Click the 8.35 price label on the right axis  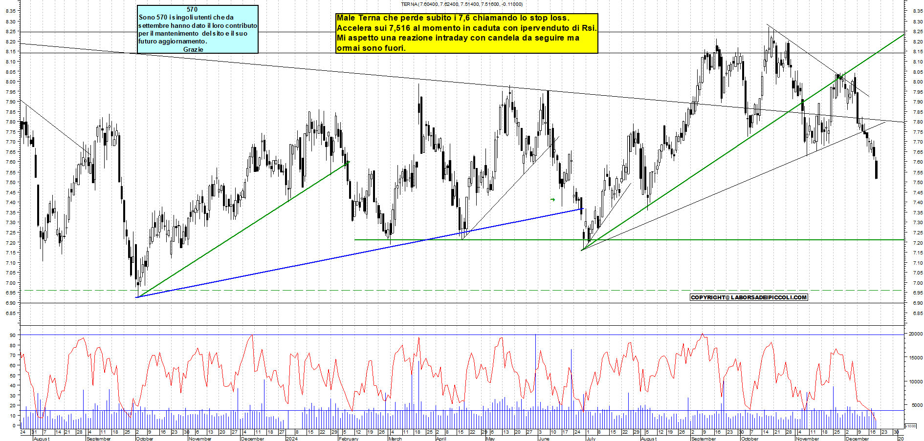[x=917, y=11]
